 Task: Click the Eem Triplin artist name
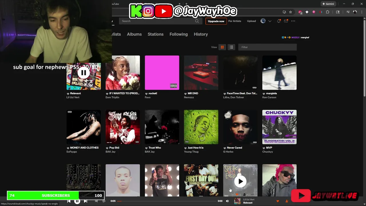112,97
